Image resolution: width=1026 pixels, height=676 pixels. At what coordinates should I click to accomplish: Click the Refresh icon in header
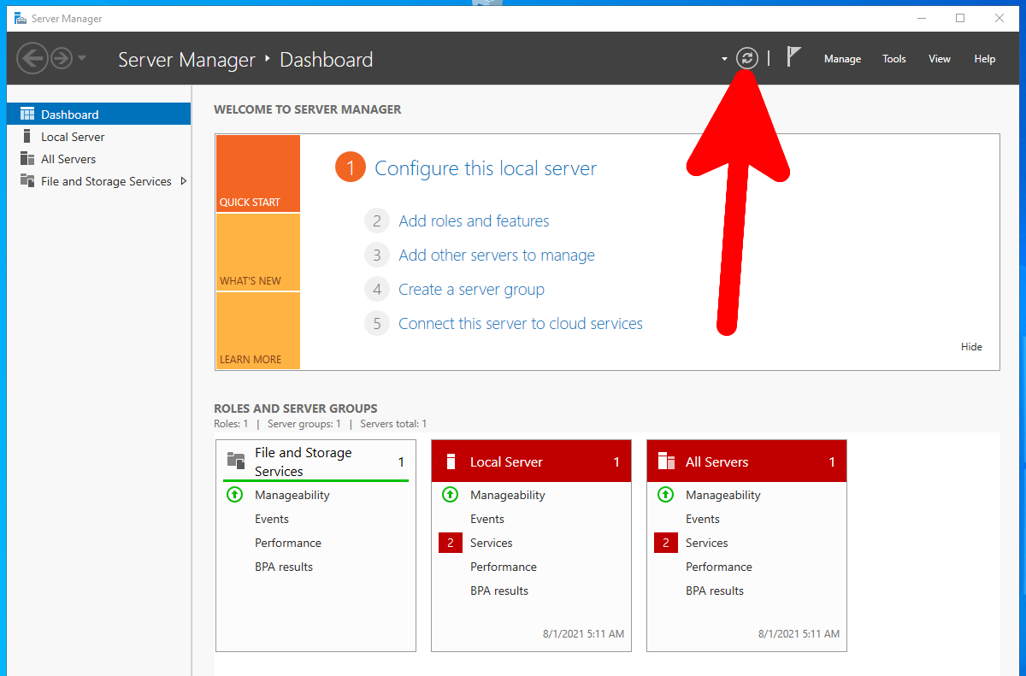coord(747,58)
